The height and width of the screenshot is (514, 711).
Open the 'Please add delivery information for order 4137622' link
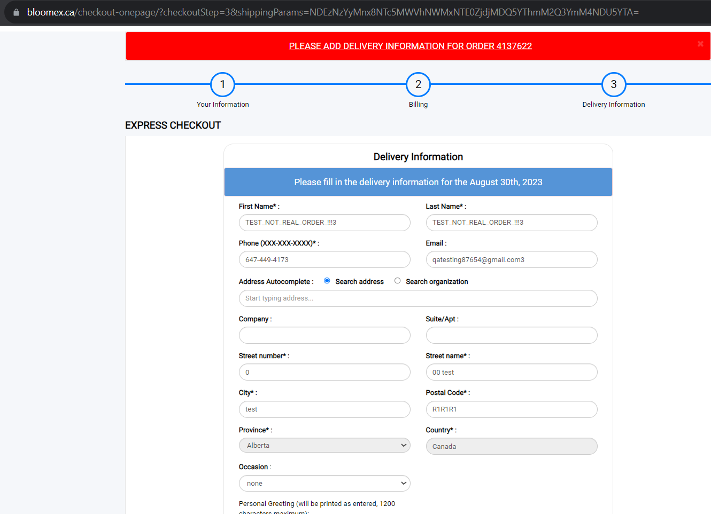tap(410, 46)
